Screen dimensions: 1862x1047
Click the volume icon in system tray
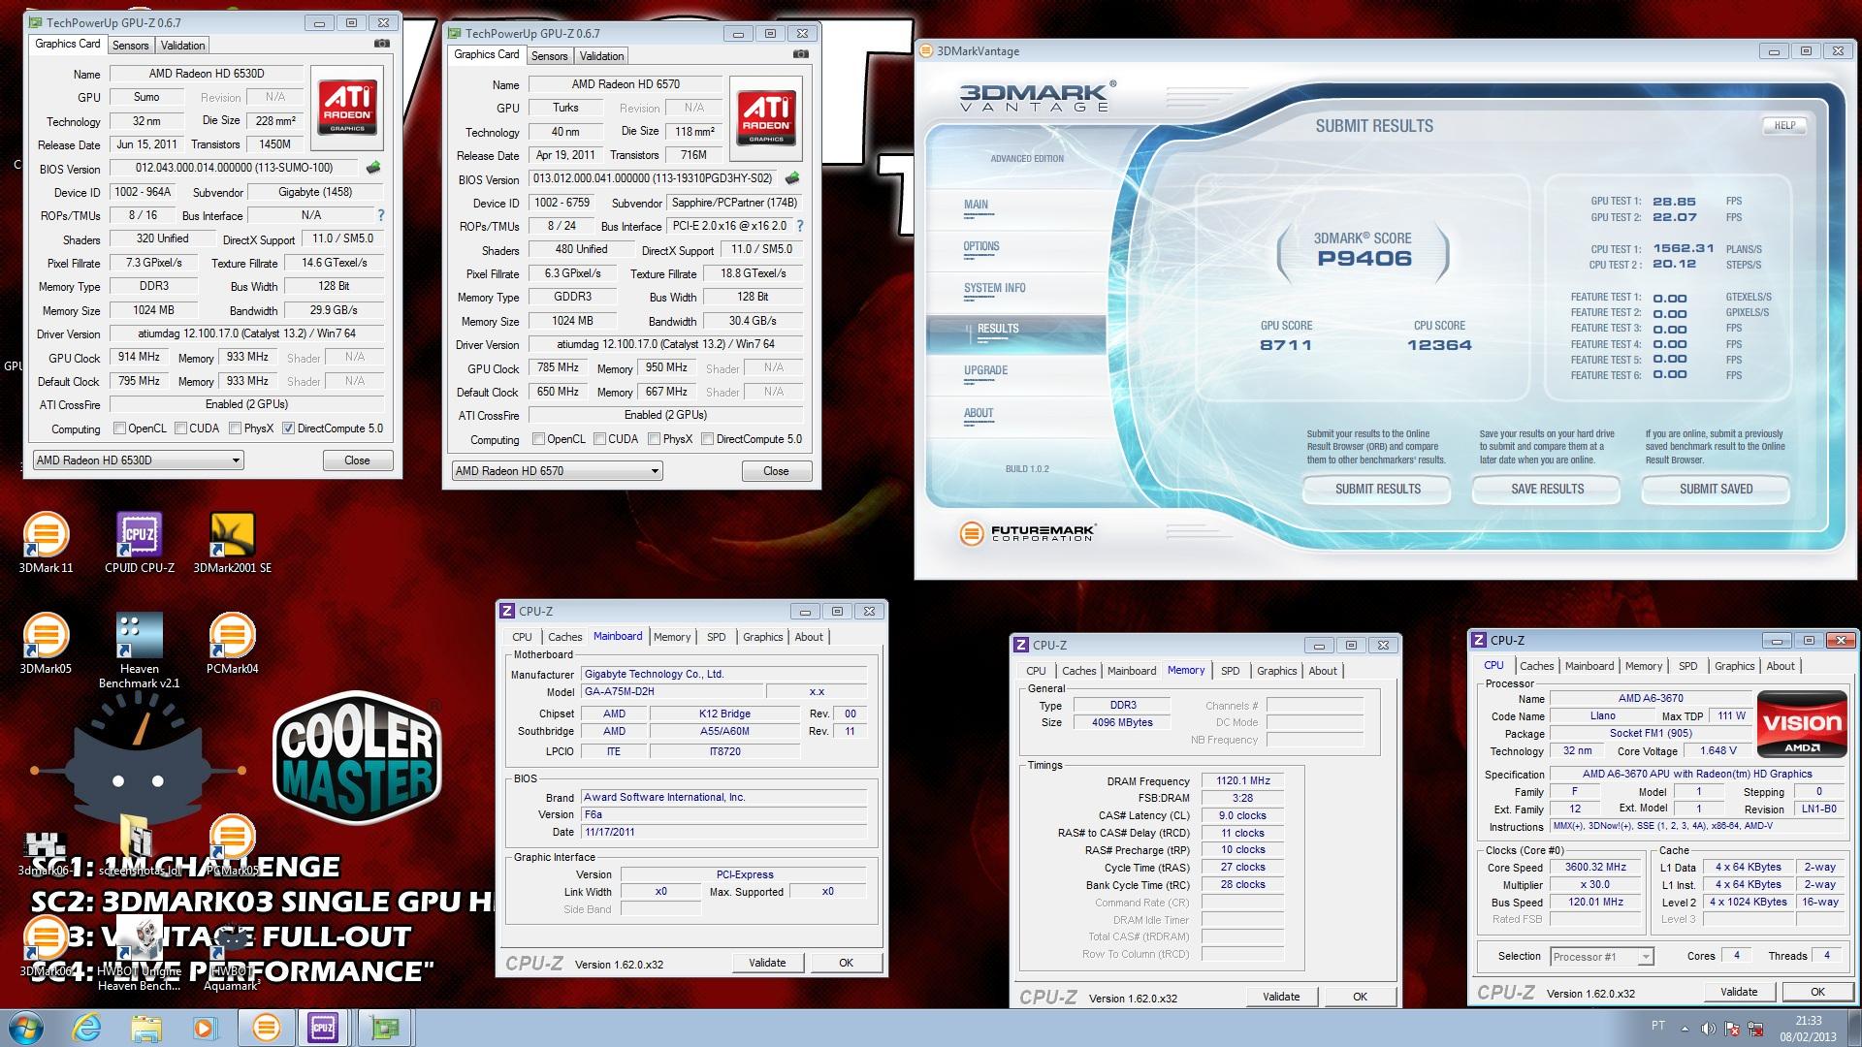pyautogui.click(x=1708, y=1029)
